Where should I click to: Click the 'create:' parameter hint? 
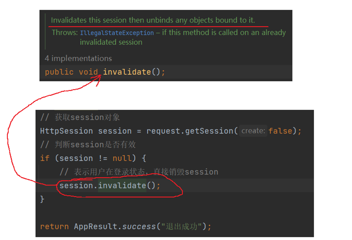253,131
